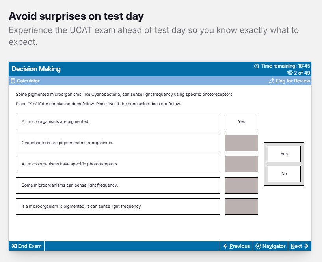
Task: Click answer slot for 'specific photoreceptors' statement
Action: coord(241,164)
